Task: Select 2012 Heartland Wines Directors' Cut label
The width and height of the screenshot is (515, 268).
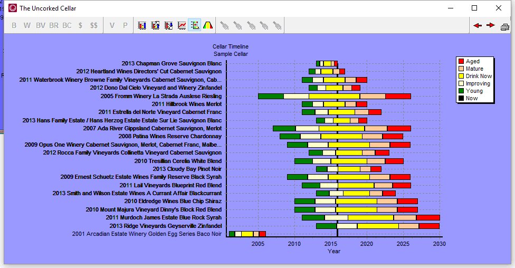Action: [x=149, y=71]
